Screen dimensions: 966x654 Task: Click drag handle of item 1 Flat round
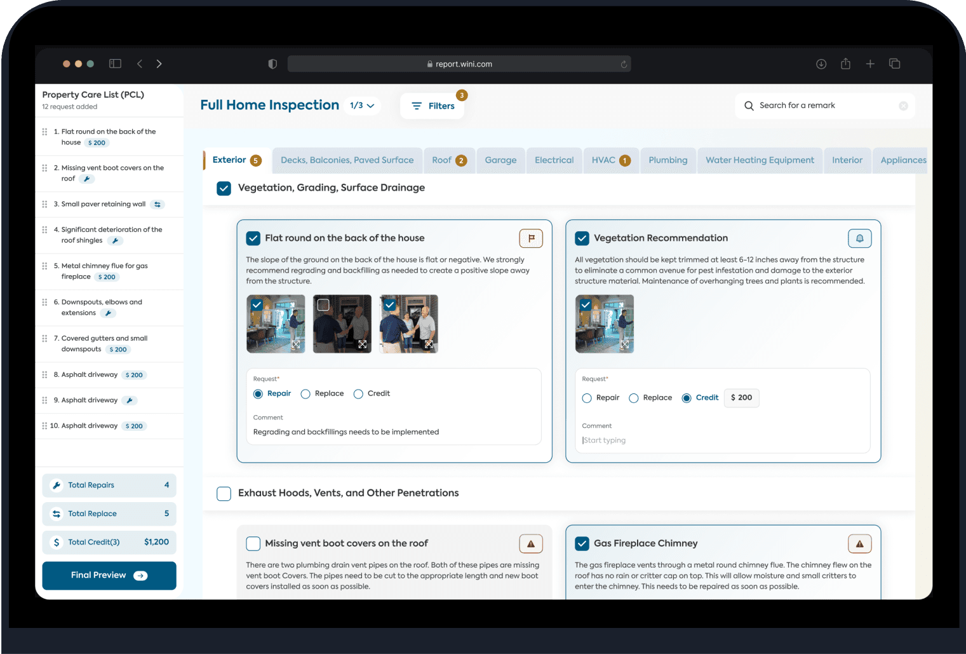click(44, 132)
